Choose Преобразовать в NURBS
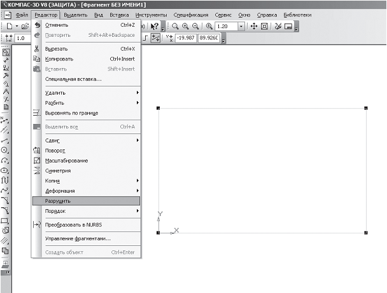The height and width of the screenshot is (293, 387). (86, 224)
